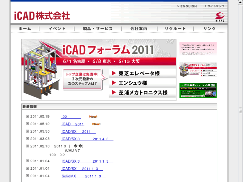Click the vertical scrollbar thumb grip
The image size is (243, 182).
(x=240, y=110)
